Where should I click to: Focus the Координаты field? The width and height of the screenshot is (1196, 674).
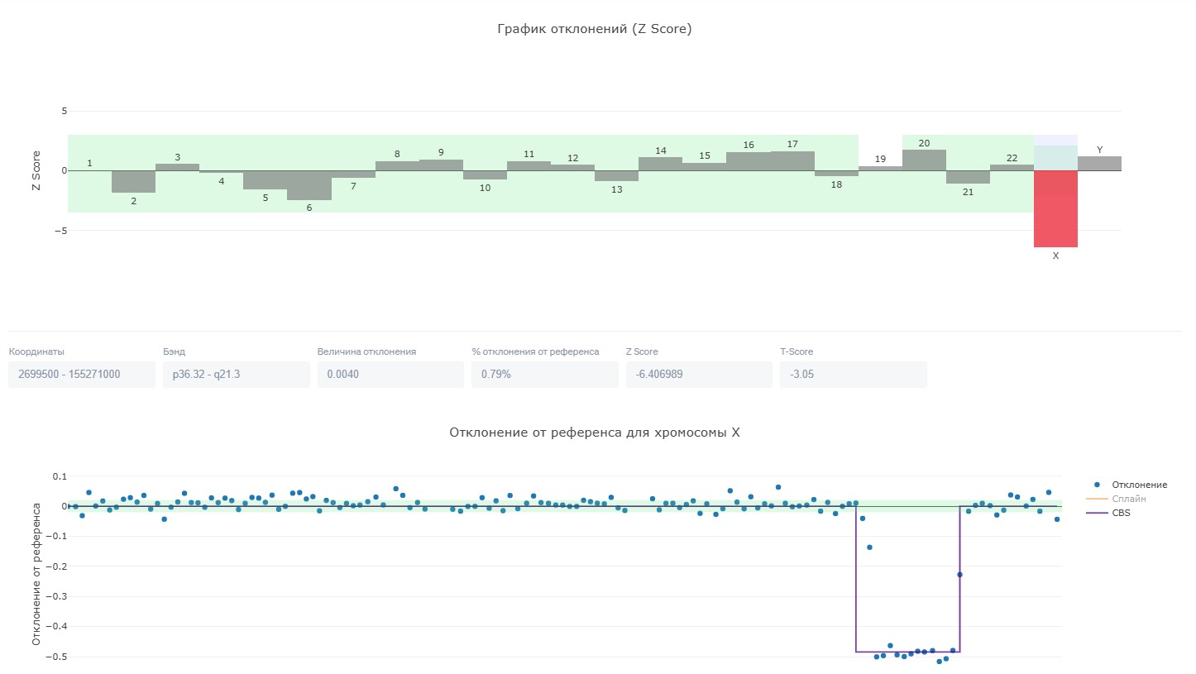coord(82,375)
